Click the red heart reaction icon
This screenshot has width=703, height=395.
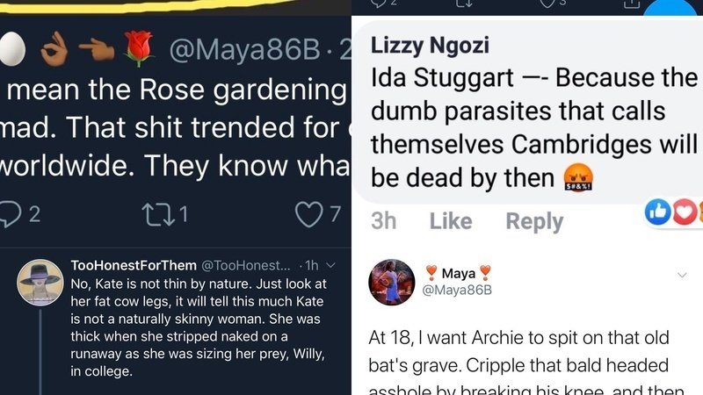683,212
